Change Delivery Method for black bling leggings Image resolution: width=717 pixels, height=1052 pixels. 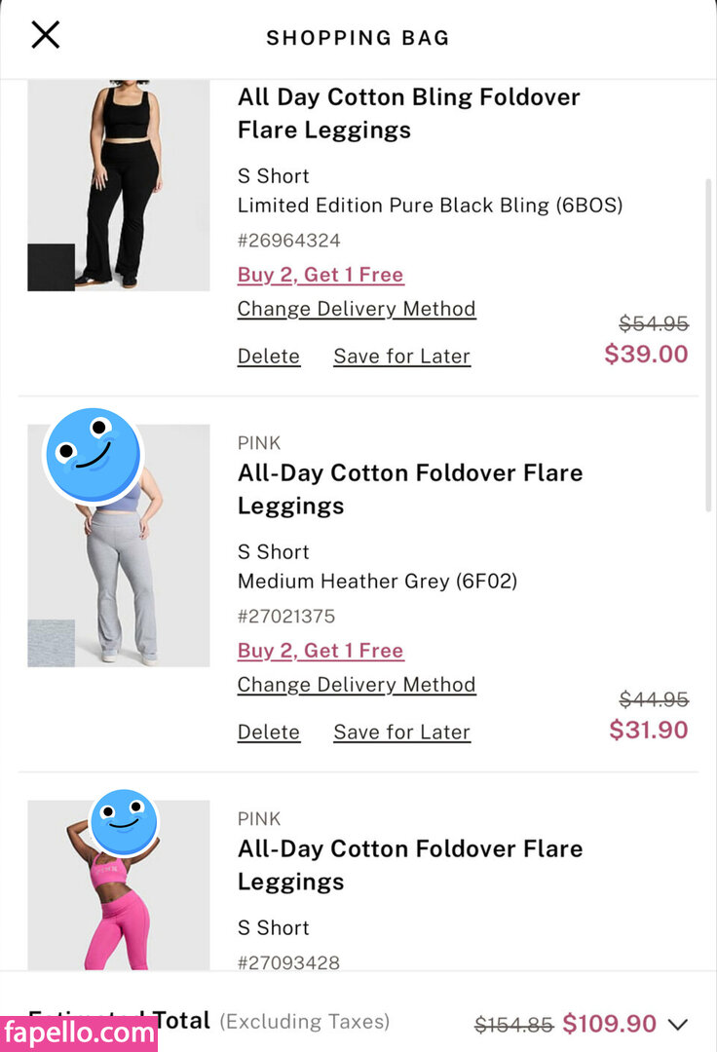[x=357, y=309]
